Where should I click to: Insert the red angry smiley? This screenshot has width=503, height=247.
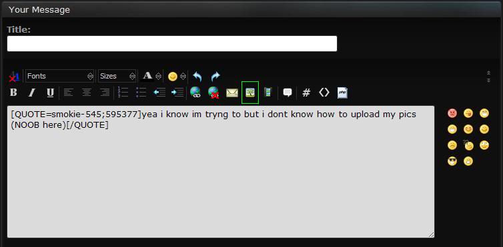coord(452,113)
